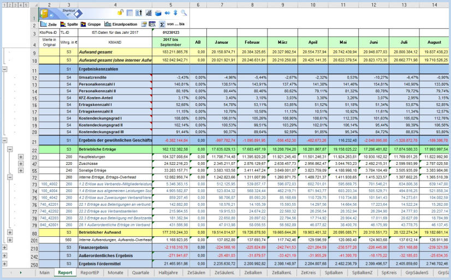451x280 pixels.
Task: Click the horizontal double-arrow icon
Action: 167,13
